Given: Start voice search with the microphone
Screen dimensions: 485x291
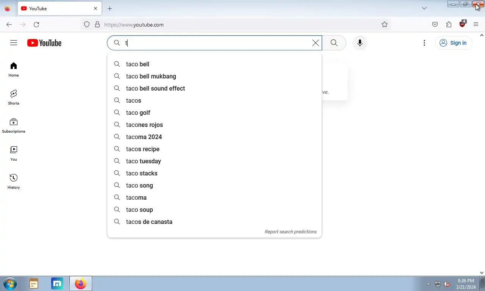Looking at the screenshot, I should (x=360, y=43).
